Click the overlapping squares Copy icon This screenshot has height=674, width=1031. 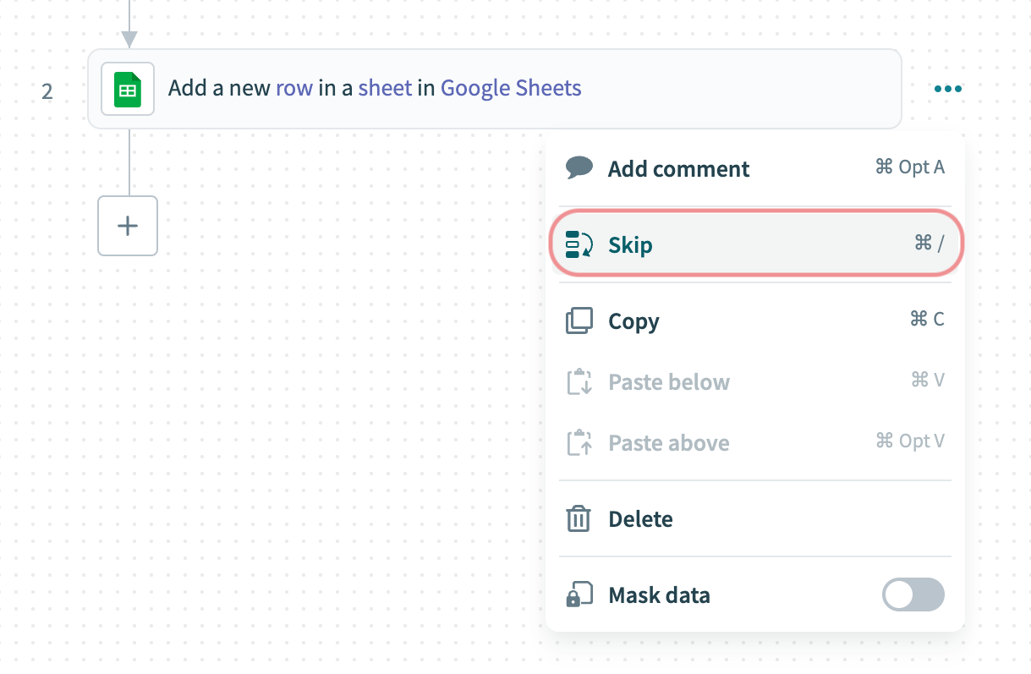[x=579, y=321]
